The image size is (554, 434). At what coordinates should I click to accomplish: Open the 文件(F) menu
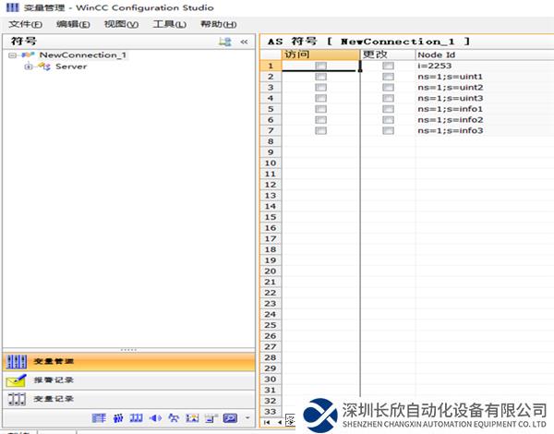[x=25, y=24]
